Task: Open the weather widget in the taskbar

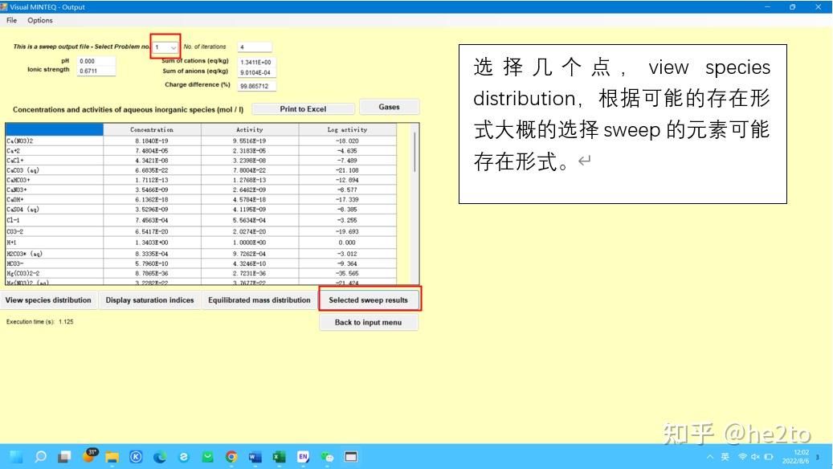Action: click(88, 456)
